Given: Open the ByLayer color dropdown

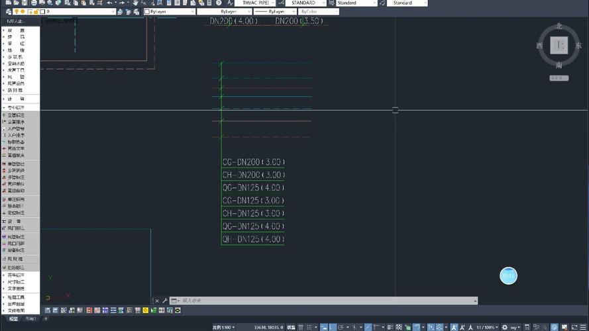Looking at the screenshot, I should point(168,12).
